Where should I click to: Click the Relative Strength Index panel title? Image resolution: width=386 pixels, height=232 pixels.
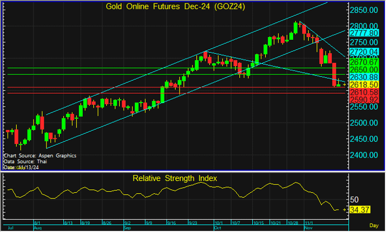[175, 178]
